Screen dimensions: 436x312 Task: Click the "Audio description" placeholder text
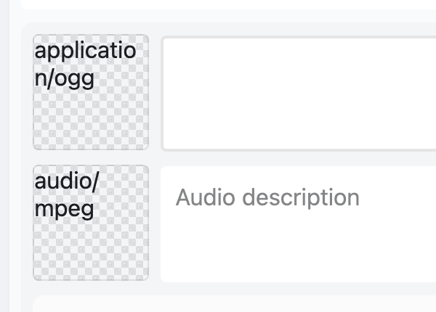click(267, 197)
